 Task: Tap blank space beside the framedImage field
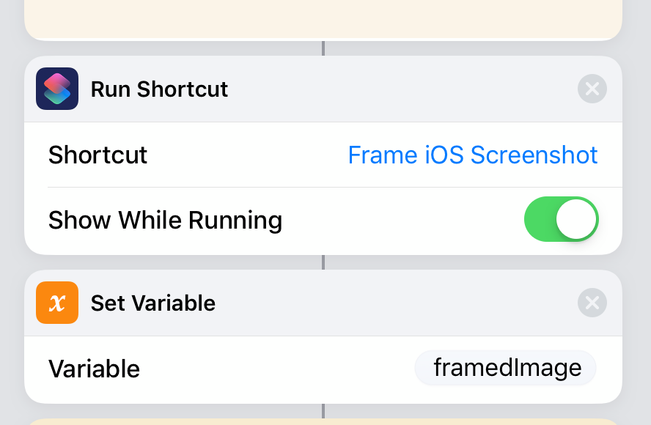pyautogui.click(x=279, y=369)
